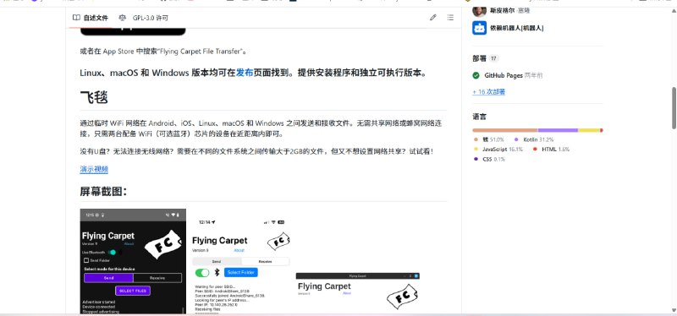This screenshot has width=677, height=316.
Task: Click About link in iOS screenshot
Action: [239, 250]
